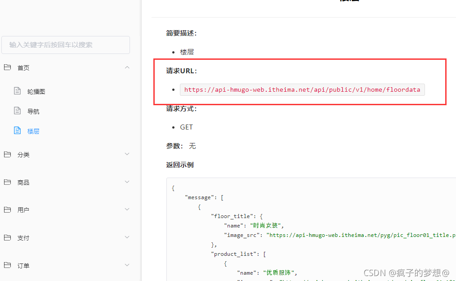Click the 订单 folder icon
The width and height of the screenshot is (456, 281).
[7, 265]
